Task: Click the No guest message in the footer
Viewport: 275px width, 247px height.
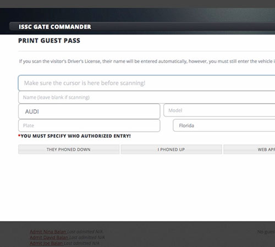Action: coord(266,232)
